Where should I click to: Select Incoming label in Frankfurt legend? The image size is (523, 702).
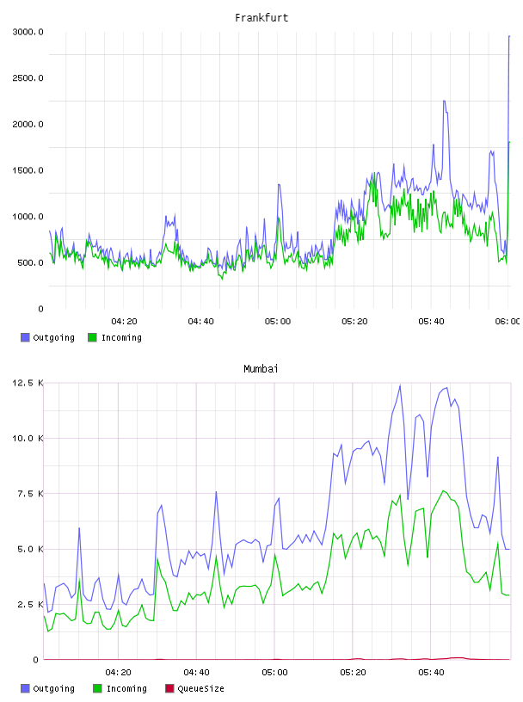tap(121, 338)
